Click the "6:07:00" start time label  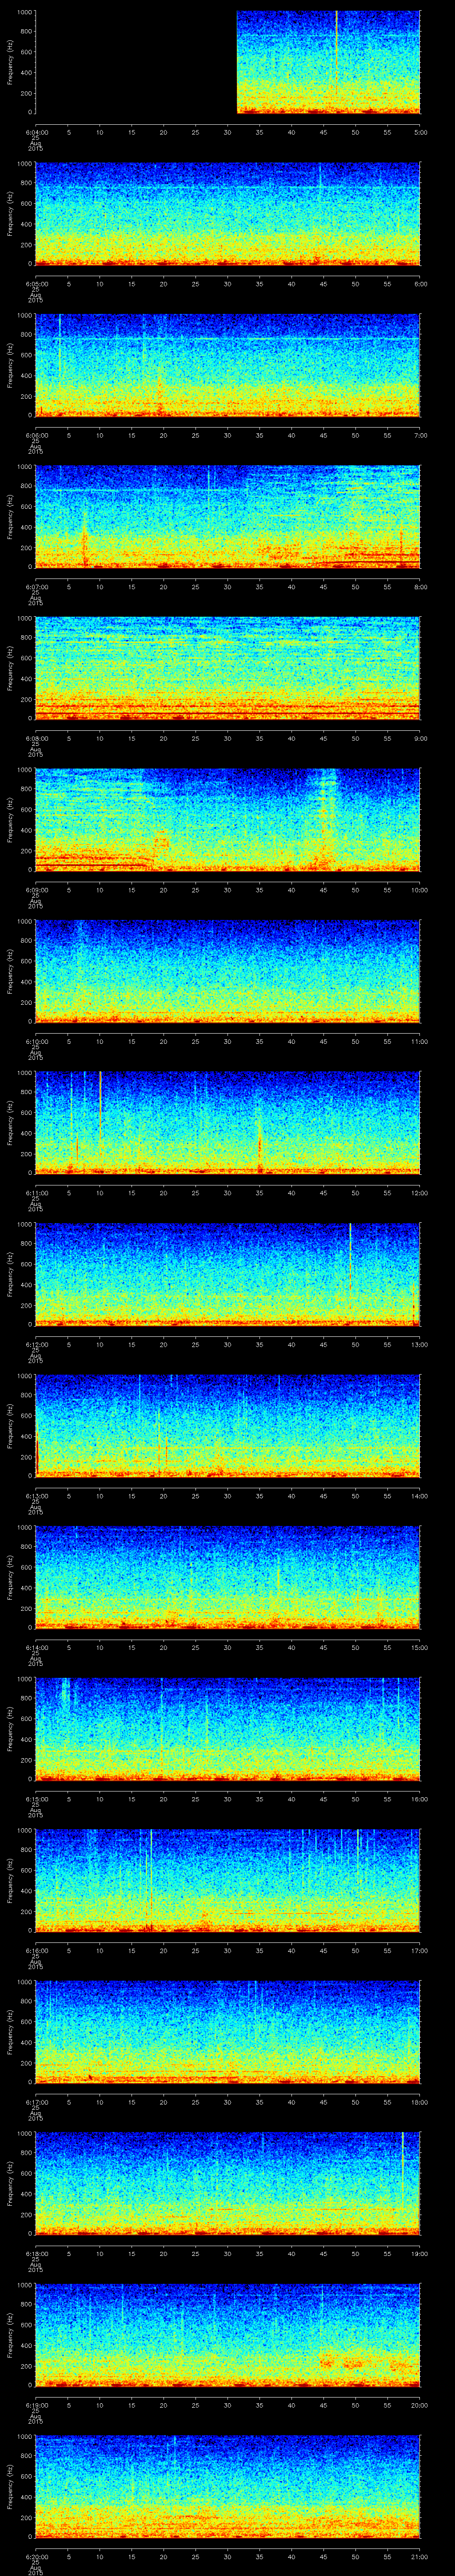36,587
